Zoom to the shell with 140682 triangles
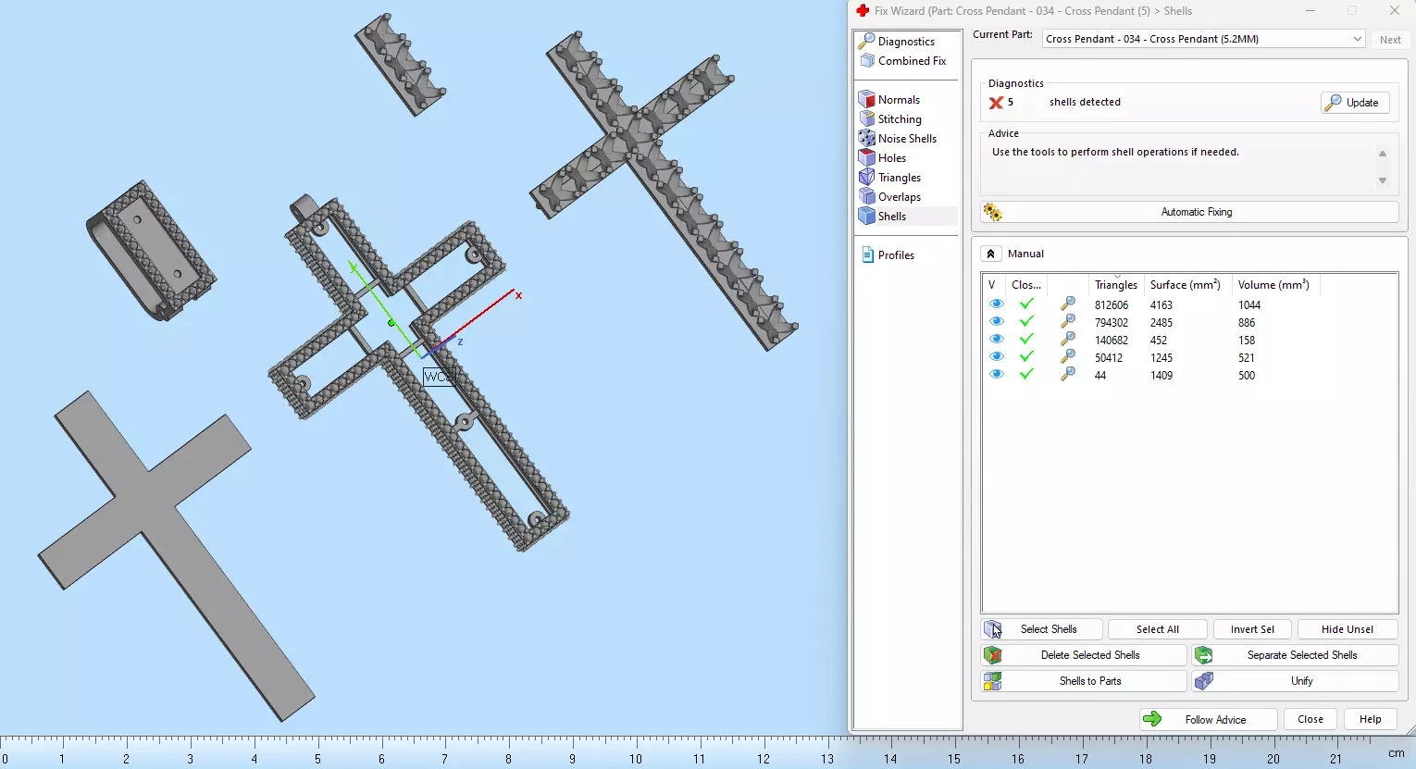 tap(1068, 339)
